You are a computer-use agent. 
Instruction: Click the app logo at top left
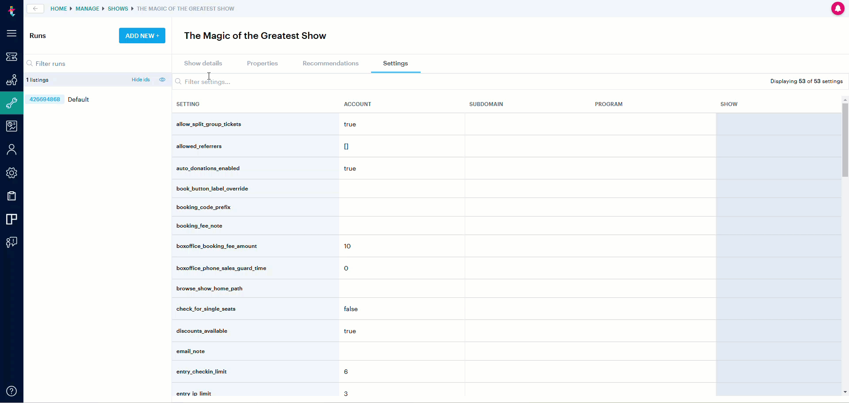pos(12,11)
